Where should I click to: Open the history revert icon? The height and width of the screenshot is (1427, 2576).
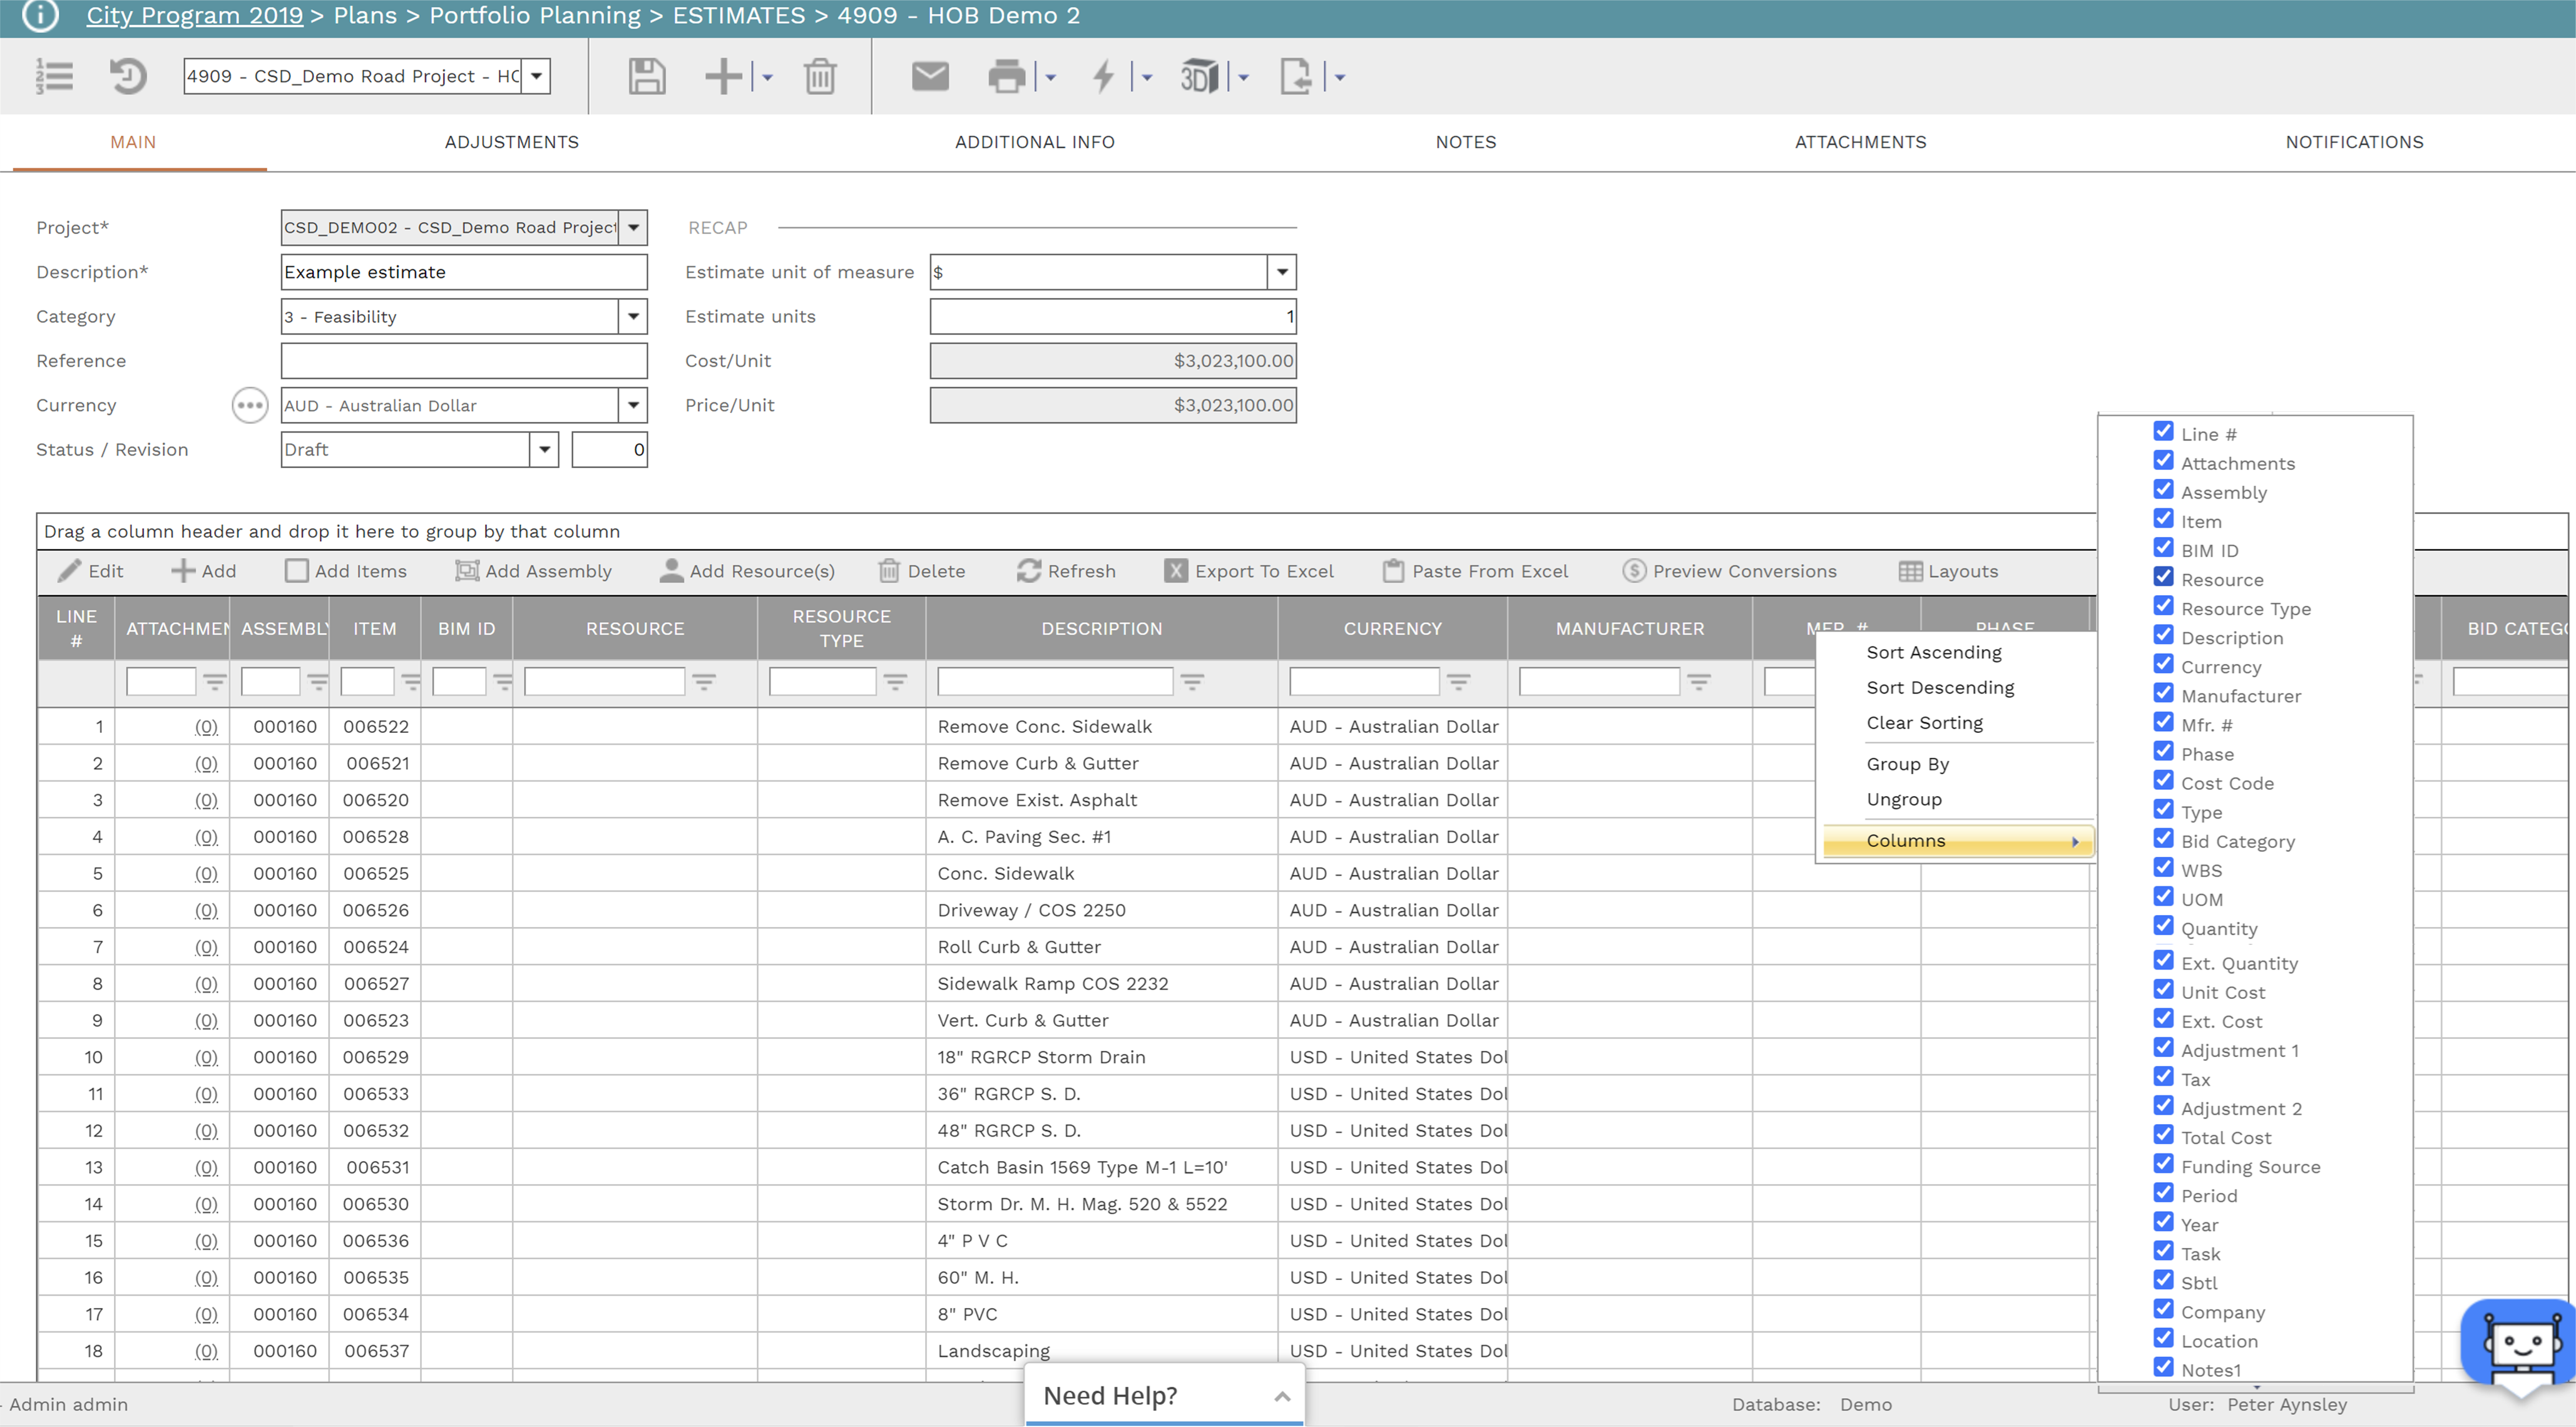128,76
